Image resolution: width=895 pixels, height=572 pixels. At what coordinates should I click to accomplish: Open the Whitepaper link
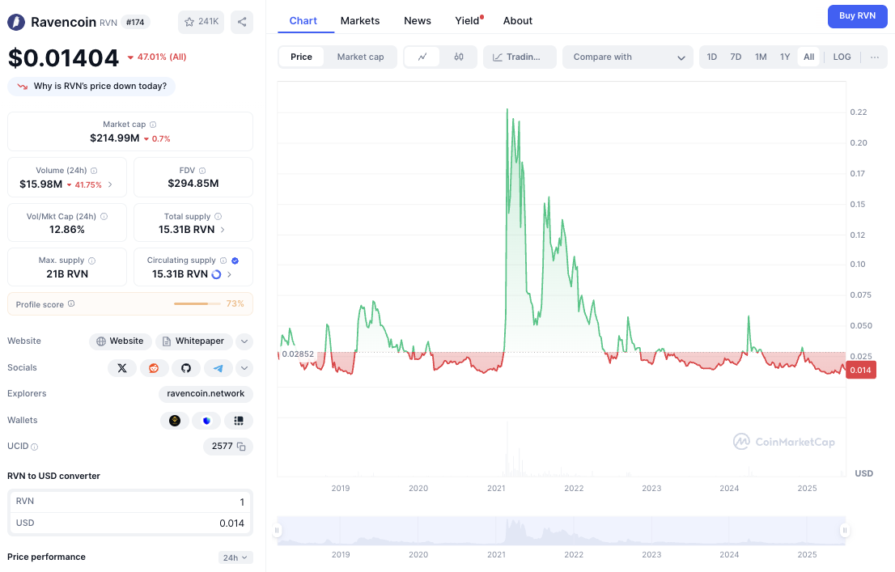pos(194,341)
